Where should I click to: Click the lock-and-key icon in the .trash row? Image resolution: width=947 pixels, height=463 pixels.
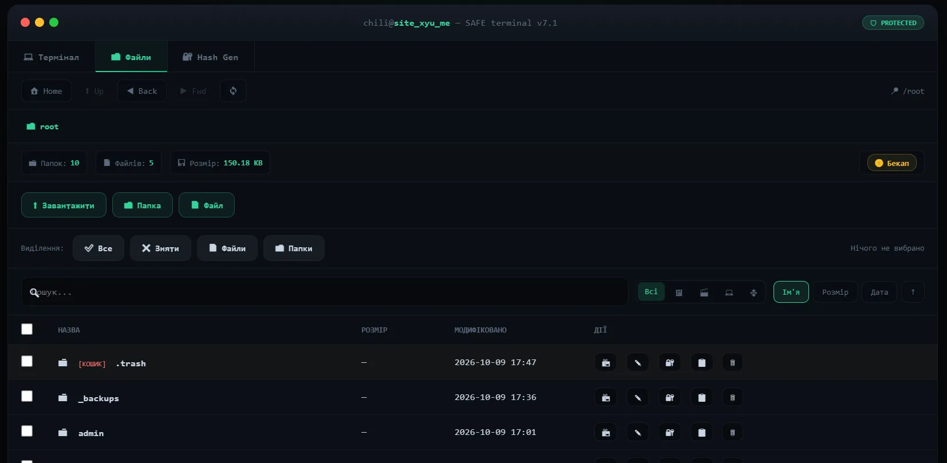tap(670, 363)
